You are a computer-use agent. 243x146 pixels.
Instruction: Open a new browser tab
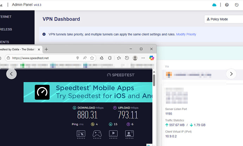(46, 49)
